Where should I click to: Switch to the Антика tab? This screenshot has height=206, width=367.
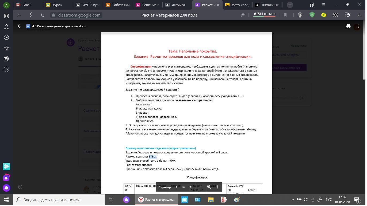pos(178,5)
